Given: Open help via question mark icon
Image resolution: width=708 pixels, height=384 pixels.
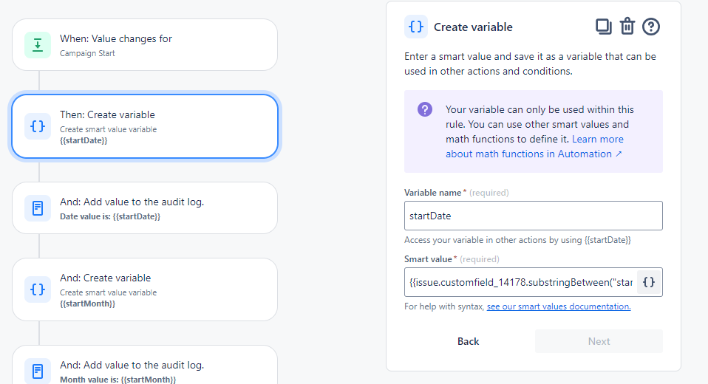Looking at the screenshot, I should pyautogui.click(x=650, y=27).
